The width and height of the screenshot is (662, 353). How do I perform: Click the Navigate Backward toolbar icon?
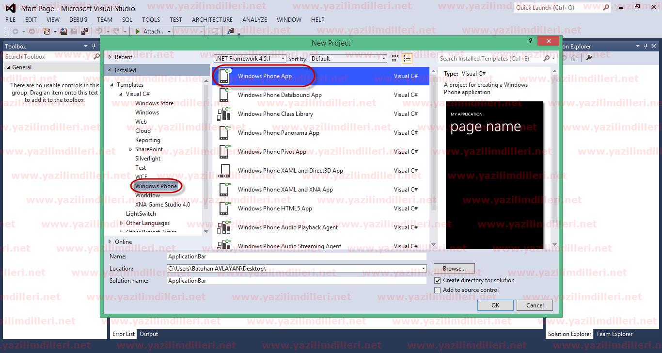coord(16,32)
